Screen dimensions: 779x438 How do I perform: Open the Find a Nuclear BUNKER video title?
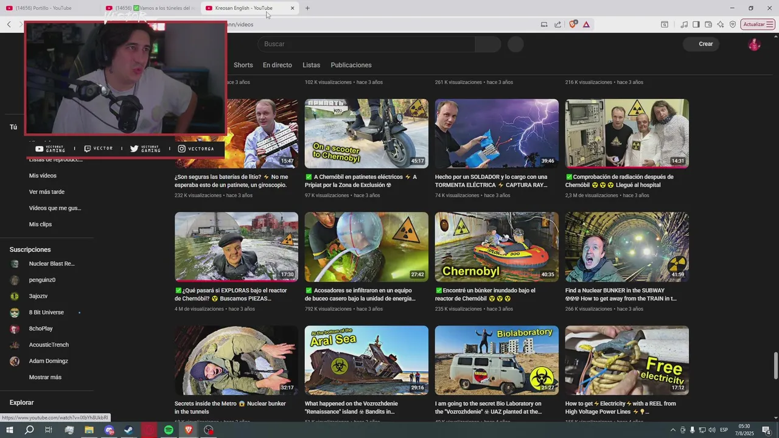pyautogui.click(x=621, y=294)
